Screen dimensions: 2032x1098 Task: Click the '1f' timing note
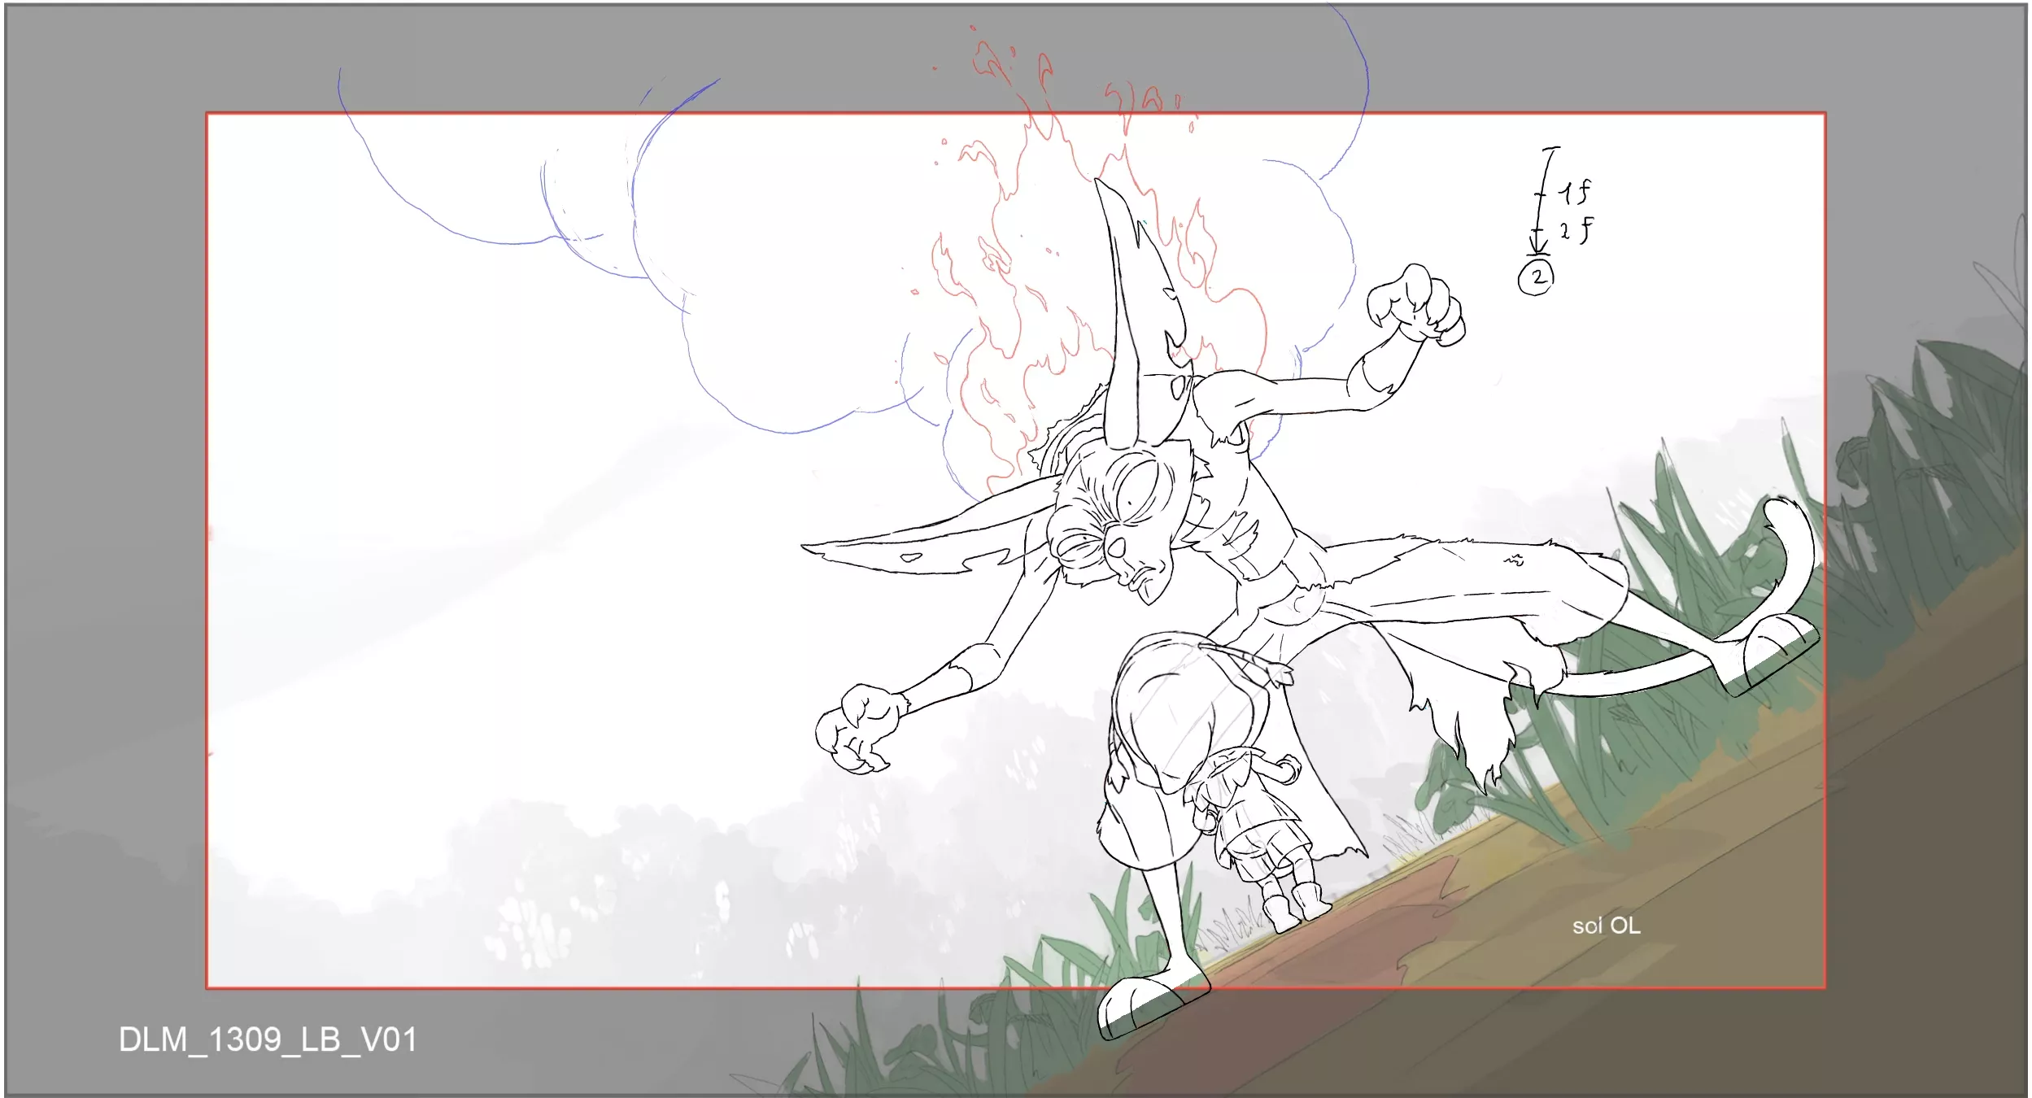pyautogui.click(x=1575, y=192)
